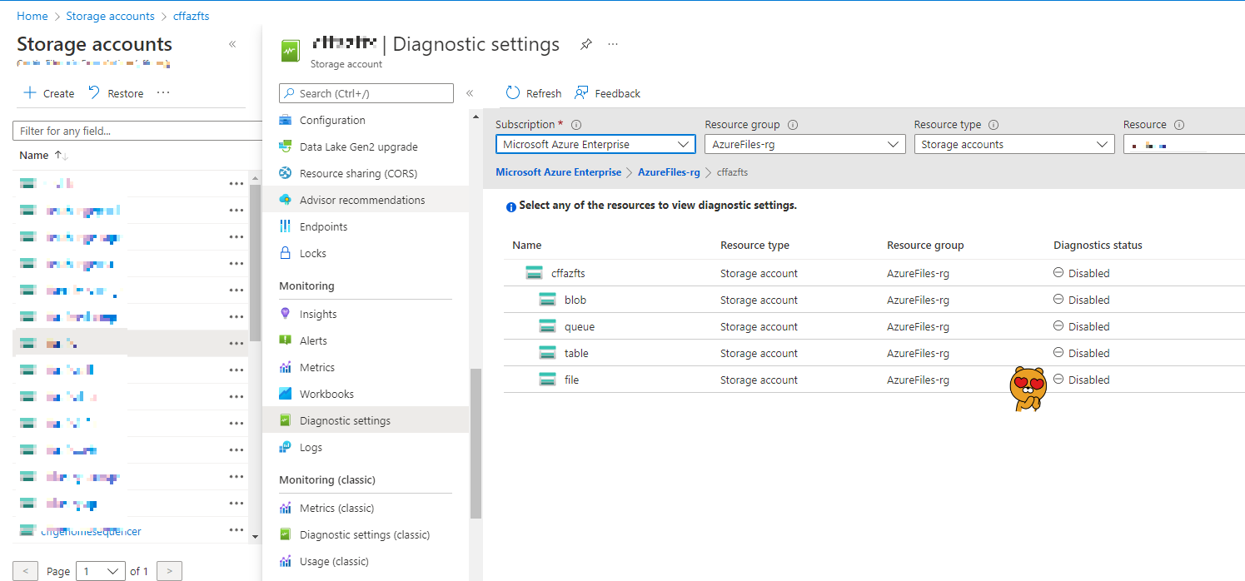Select the table resource row

coord(874,353)
